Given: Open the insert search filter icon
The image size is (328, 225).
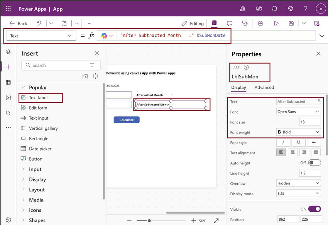Looking at the screenshot, I should 92,65.
